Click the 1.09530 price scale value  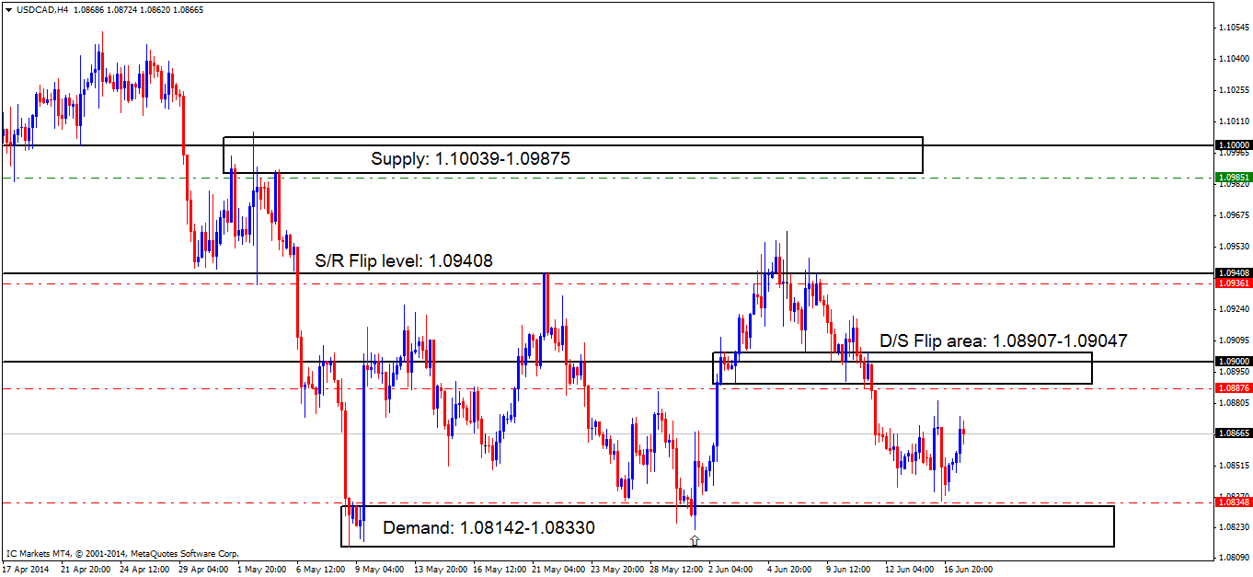[x=1233, y=246]
